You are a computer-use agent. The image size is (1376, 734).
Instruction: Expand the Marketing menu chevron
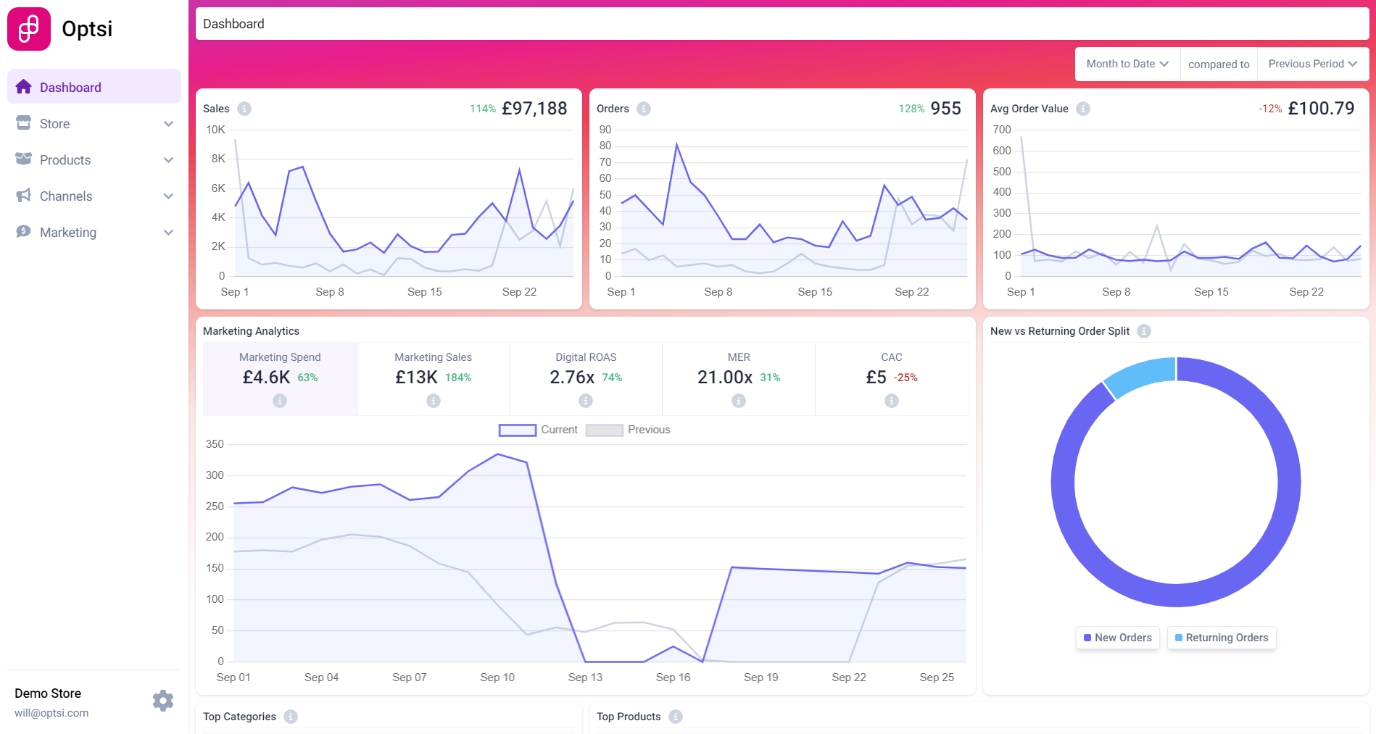coord(168,233)
